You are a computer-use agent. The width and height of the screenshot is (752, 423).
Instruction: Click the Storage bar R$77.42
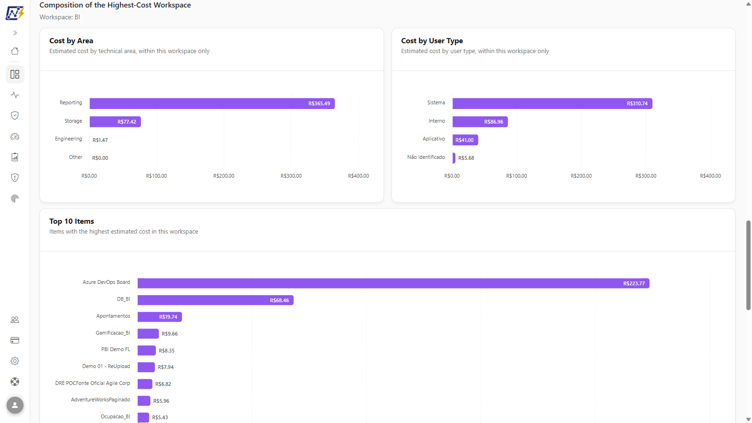115,122
